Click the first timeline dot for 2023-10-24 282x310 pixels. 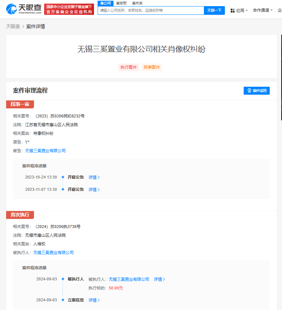pyautogui.click(x=63, y=177)
